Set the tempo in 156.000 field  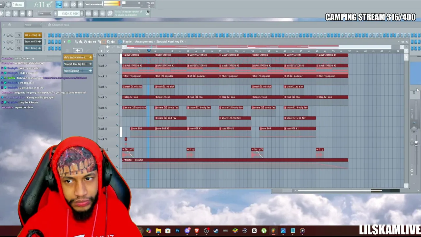click(18, 5)
